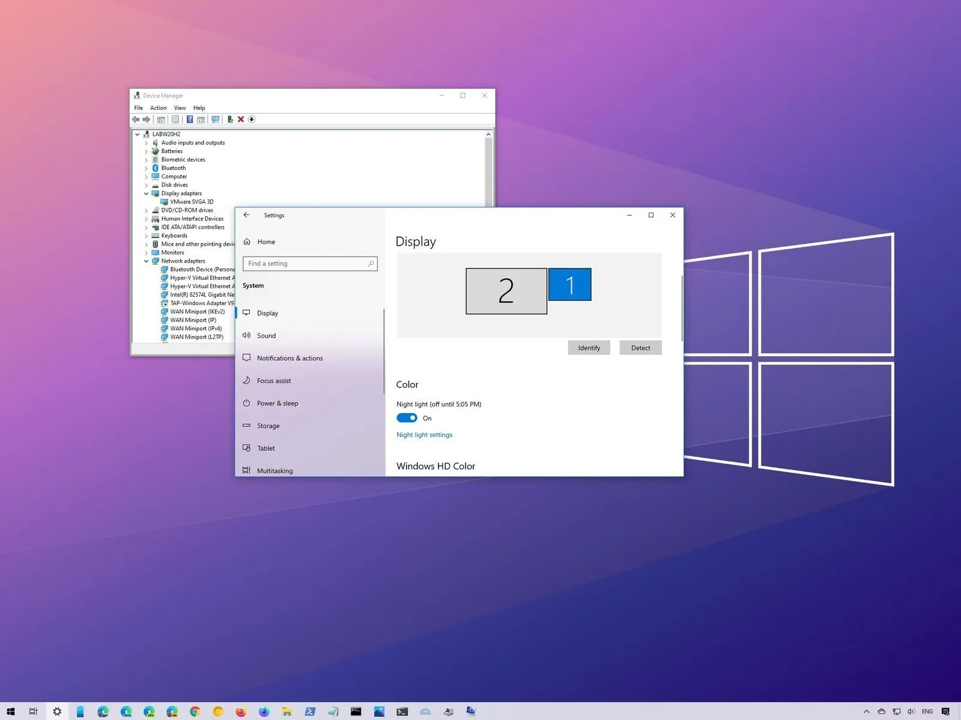
Task: Click the Find a setting search box
Action: 310,264
